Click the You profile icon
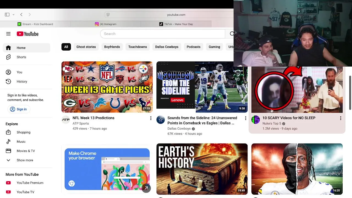 click(8, 72)
